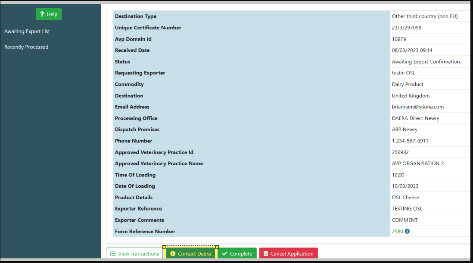Click the info icon on Contact Daera

coord(173,254)
